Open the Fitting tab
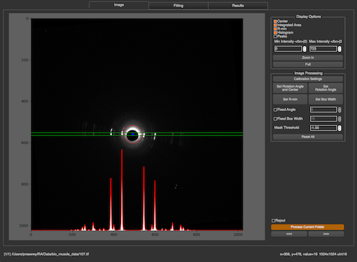Screen dimensions: 357x262 coord(178,5)
